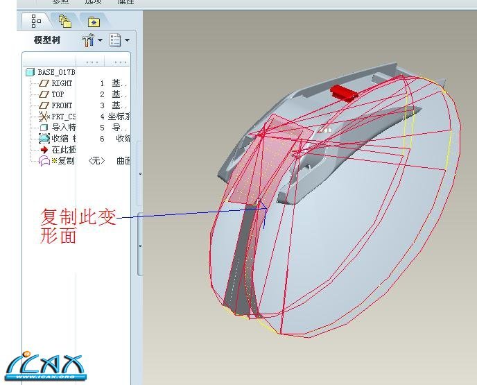Open the model tree Show list icon
Screen dimensions: 477x385
point(115,40)
